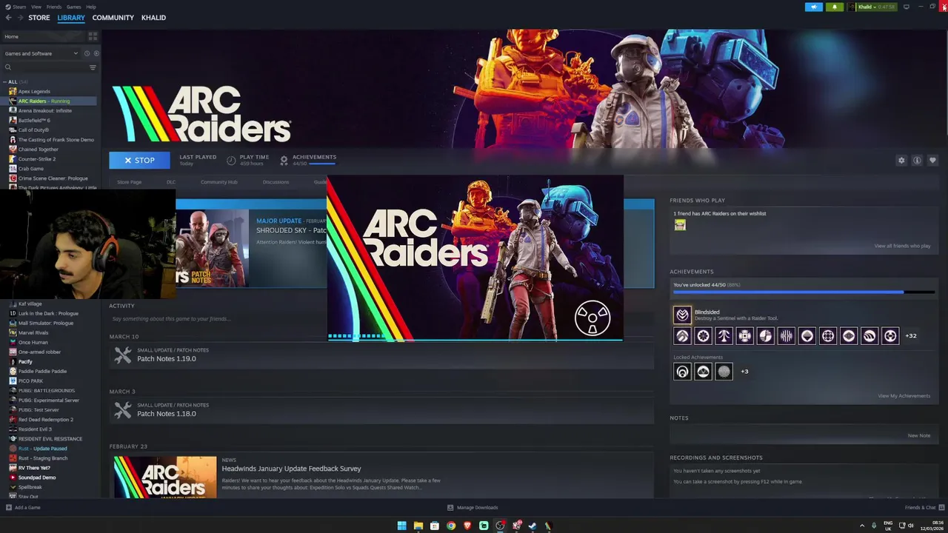The width and height of the screenshot is (948, 533).
Task: Open the Store Page link
Action: point(129,182)
